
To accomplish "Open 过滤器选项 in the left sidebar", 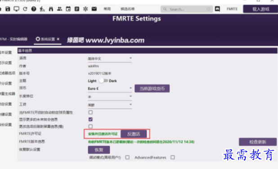I will pos(8,73).
